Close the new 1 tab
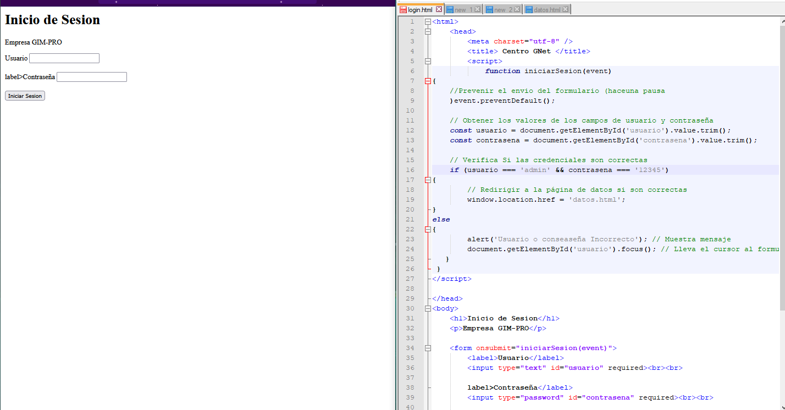Image resolution: width=785 pixels, height=410 pixels. click(x=477, y=9)
